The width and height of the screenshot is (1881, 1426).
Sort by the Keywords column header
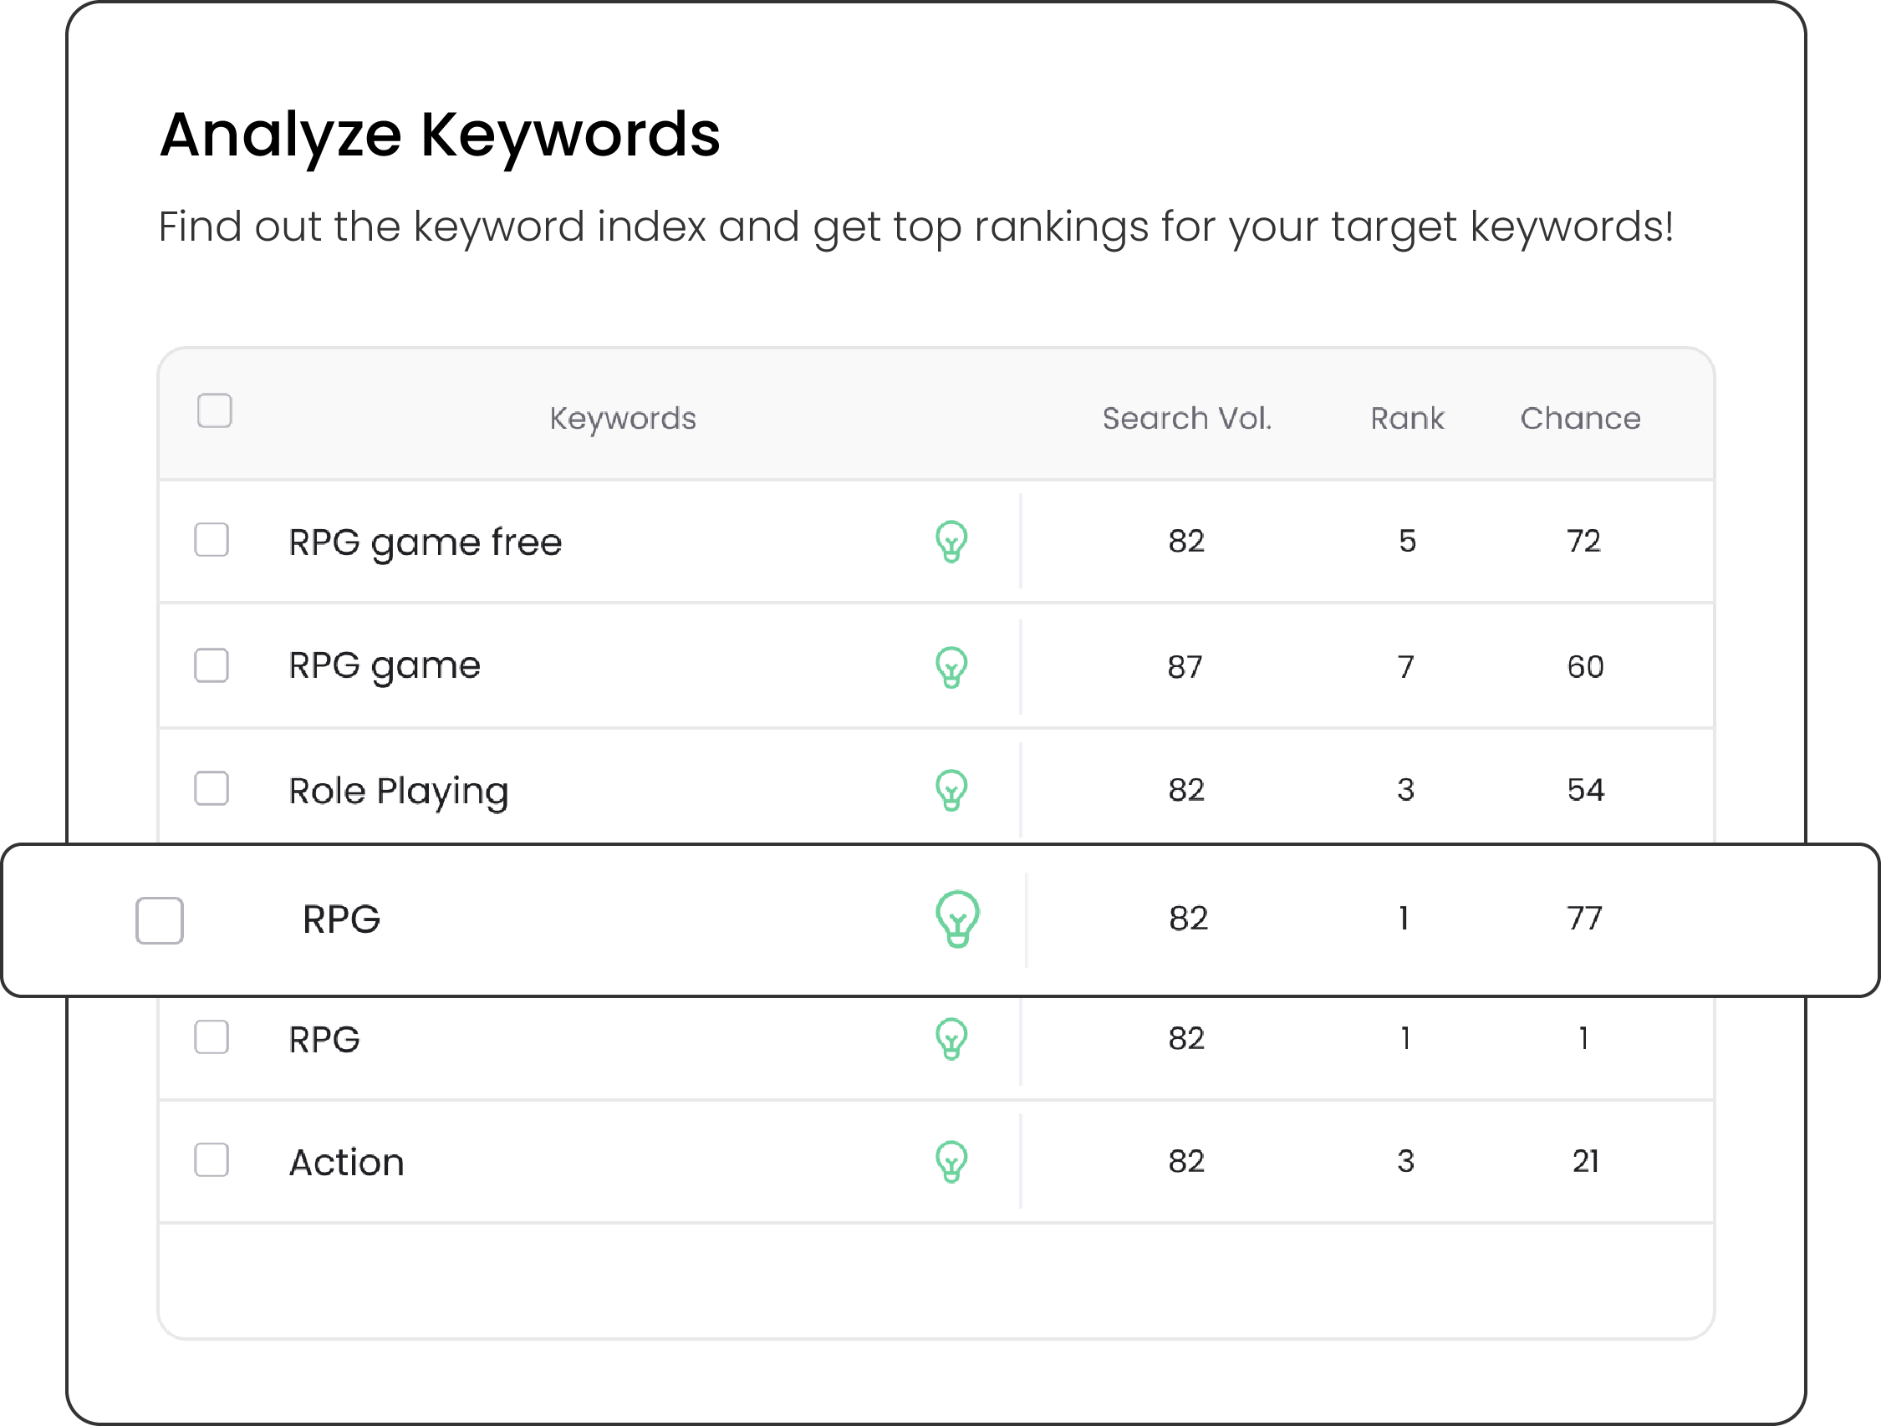click(623, 419)
